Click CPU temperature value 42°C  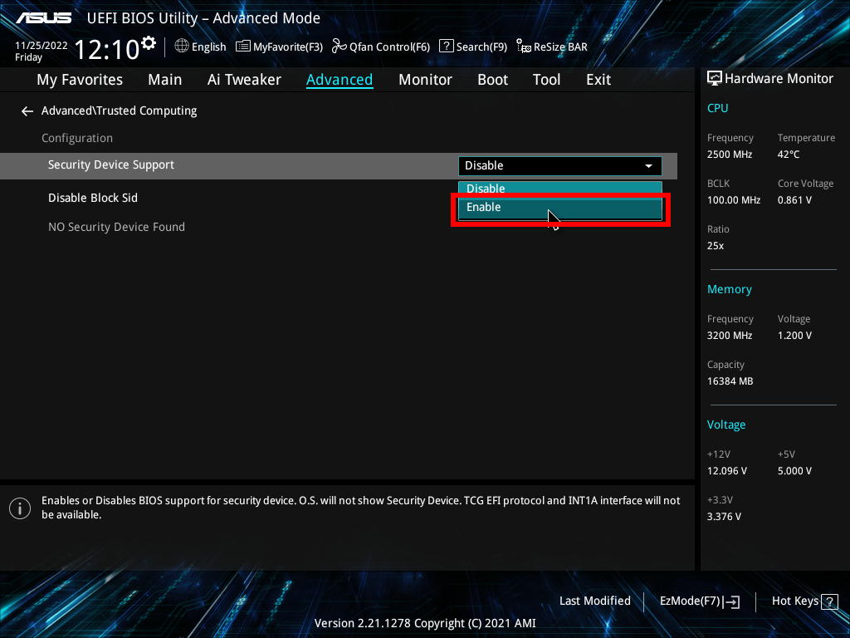(x=789, y=155)
